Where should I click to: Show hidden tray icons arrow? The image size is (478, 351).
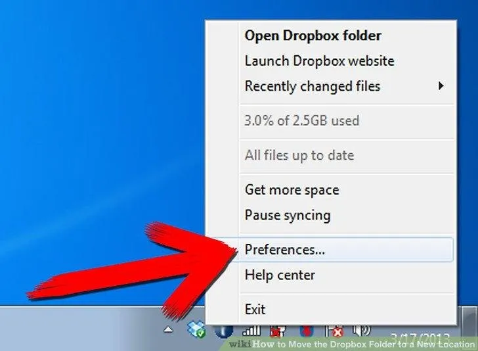pos(168,330)
